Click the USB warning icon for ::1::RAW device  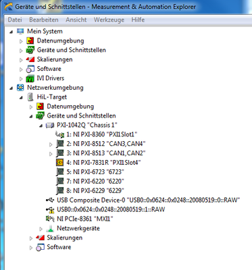pos(50,210)
